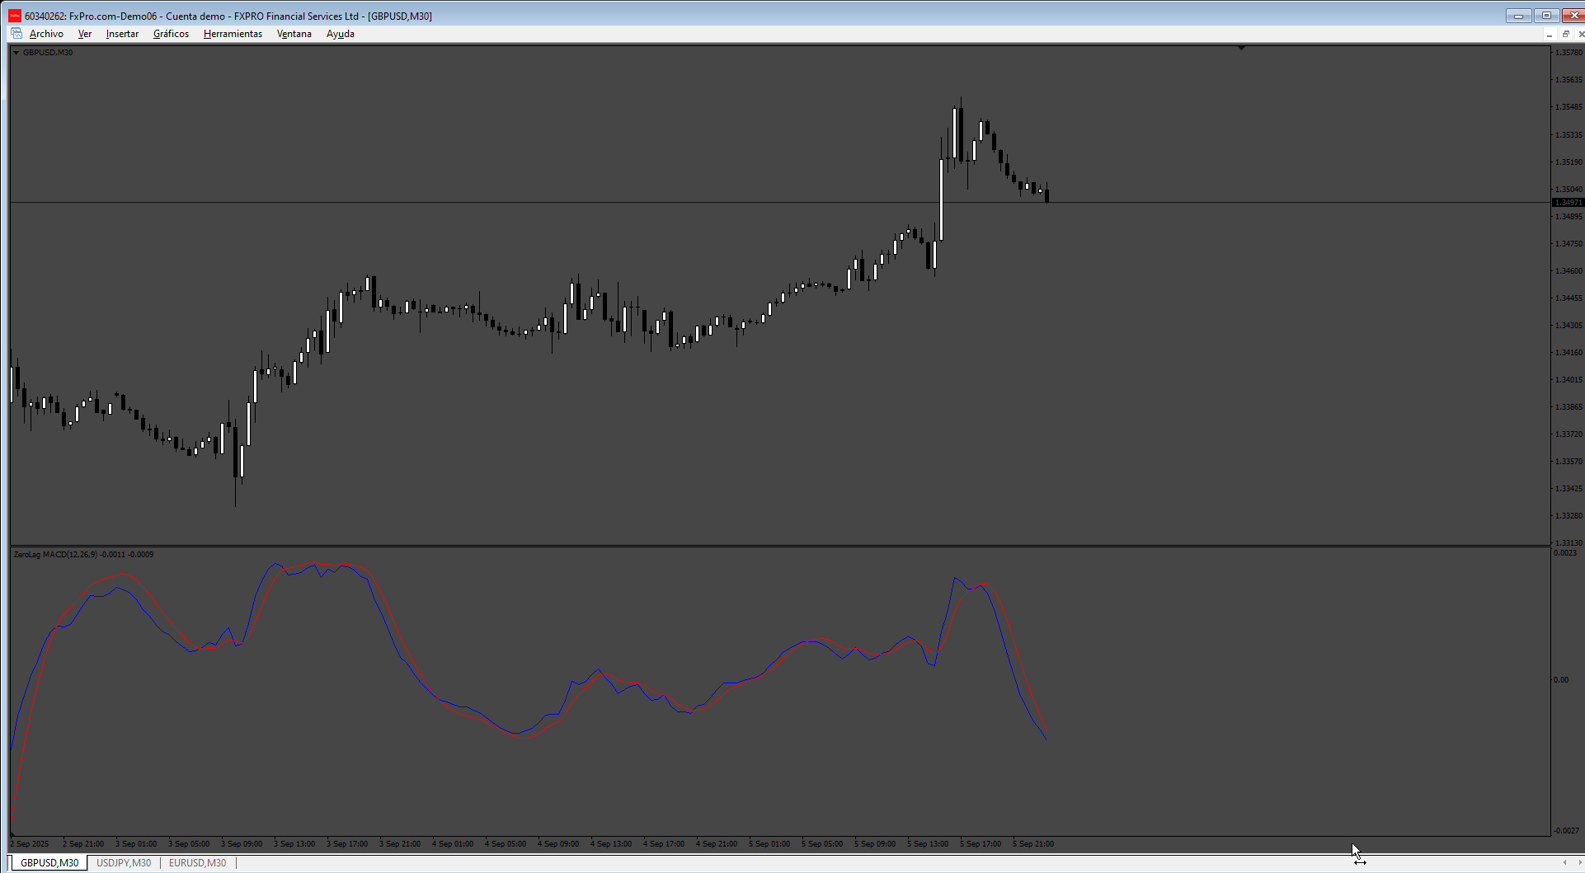Click the 1.33425 price scale label
The width and height of the screenshot is (1585, 873).
tap(1569, 489)
